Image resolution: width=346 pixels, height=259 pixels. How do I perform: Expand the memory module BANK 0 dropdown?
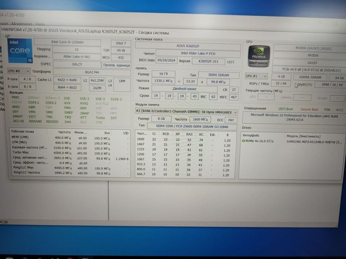(x=187, y=112)
